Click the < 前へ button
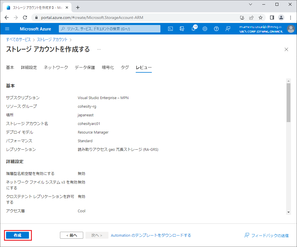Viewport: 297px width, 247px height. (72, 235)
